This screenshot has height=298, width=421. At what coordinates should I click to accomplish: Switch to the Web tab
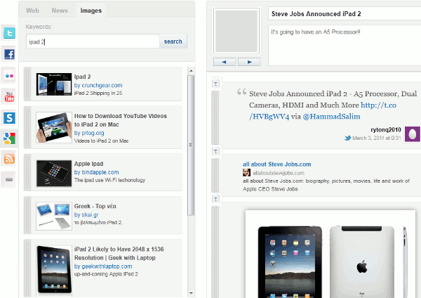[33, 11]
